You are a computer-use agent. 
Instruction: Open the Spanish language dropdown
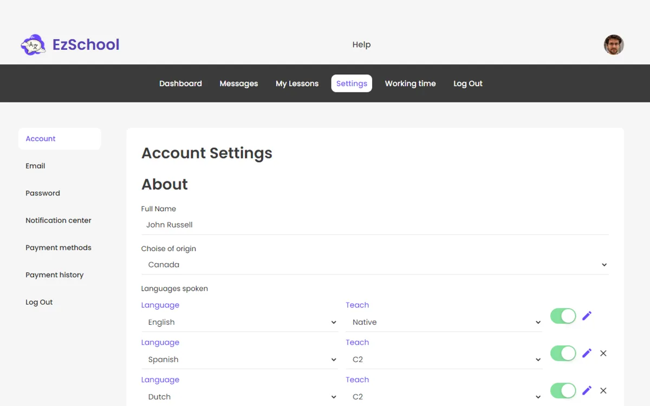[239, 359]
